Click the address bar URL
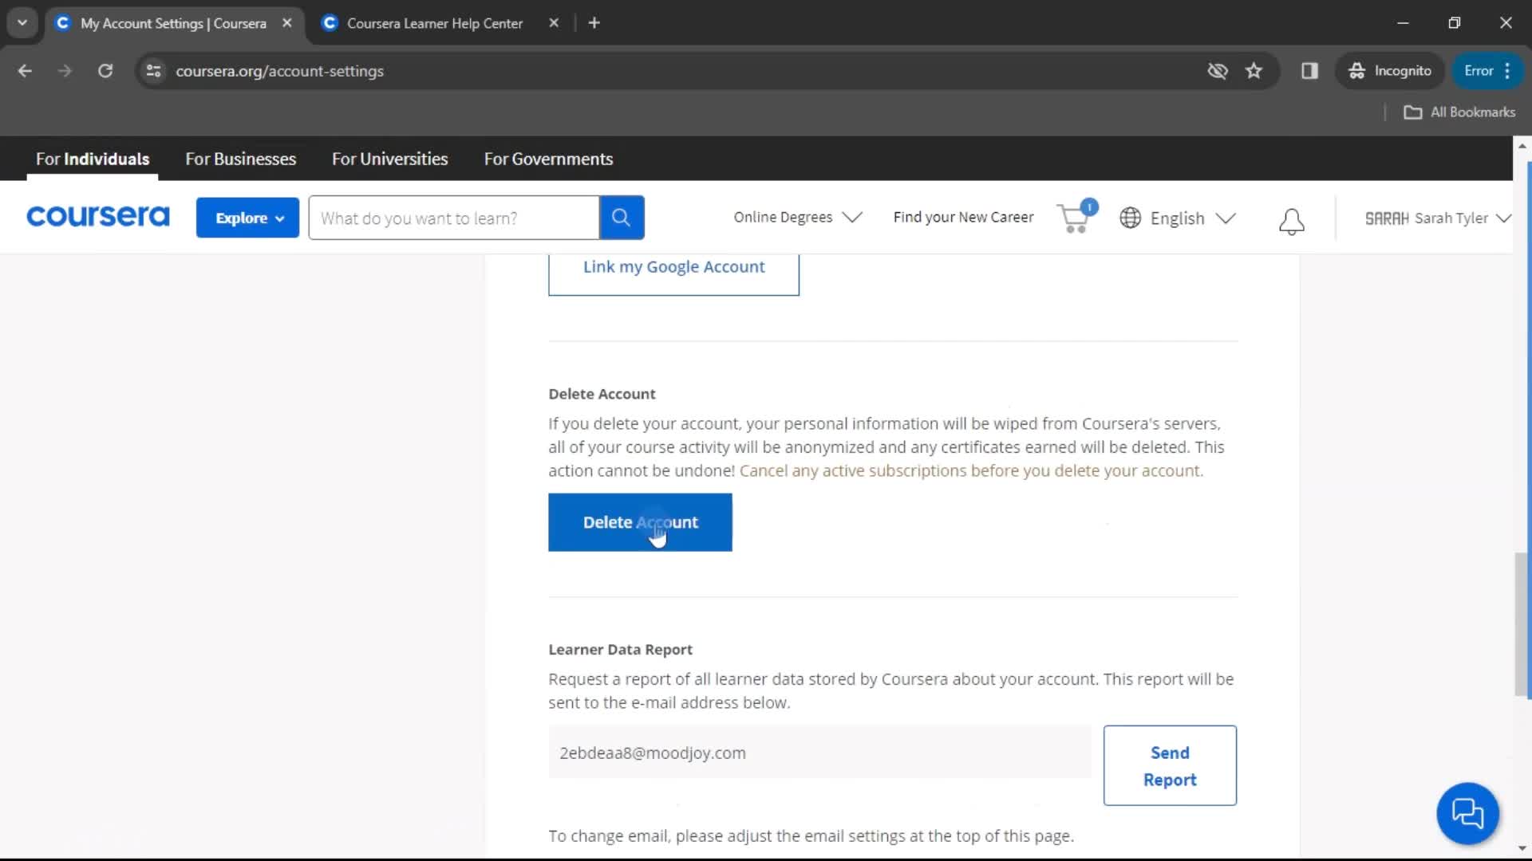 [279, 71]
